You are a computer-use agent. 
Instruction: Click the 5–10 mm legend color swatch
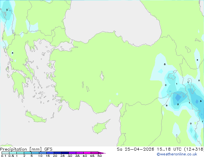point(35,153)
